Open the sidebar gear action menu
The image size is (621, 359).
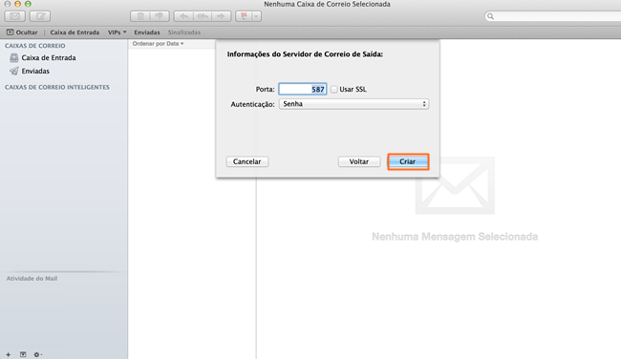37,354
